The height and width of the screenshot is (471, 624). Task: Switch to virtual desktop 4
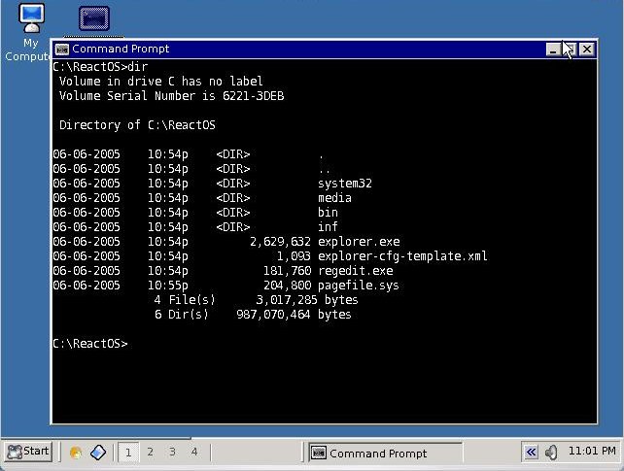pyautogui.click(x=193, y=452)
